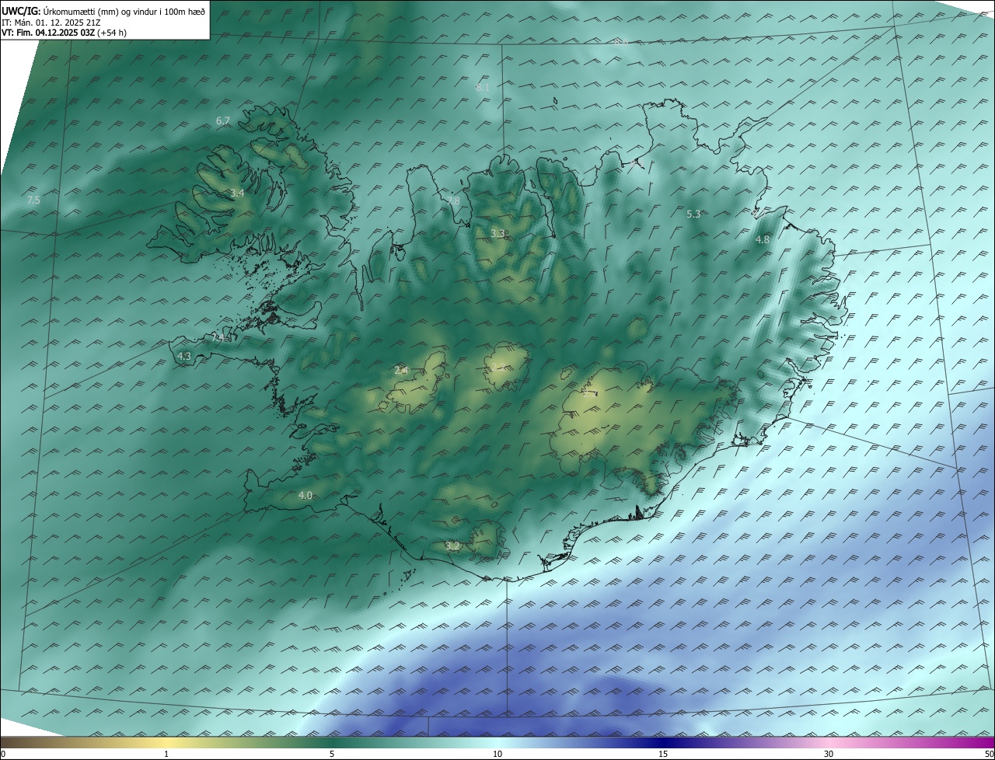The image size is (995, 760).
Task: Click the 4.0 value on the map
Action: [305, 496]
